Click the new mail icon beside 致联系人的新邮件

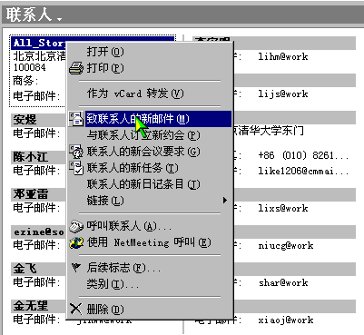tap(75, 119)
